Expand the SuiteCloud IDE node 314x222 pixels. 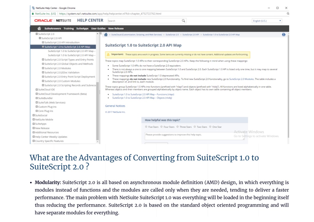click(37, 89)
